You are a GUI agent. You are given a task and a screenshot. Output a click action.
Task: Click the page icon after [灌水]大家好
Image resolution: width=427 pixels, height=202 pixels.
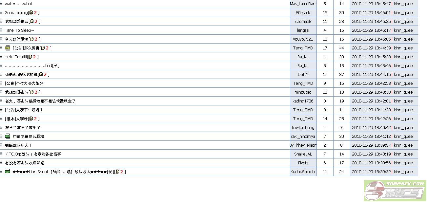tap(31, 119)
